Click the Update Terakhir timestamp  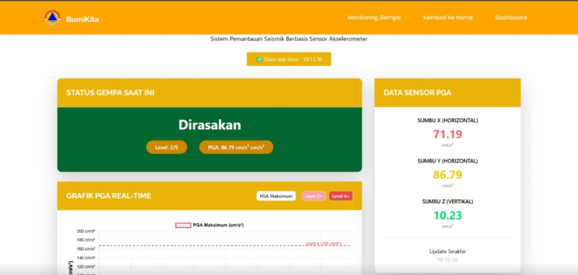coord(447,260)
